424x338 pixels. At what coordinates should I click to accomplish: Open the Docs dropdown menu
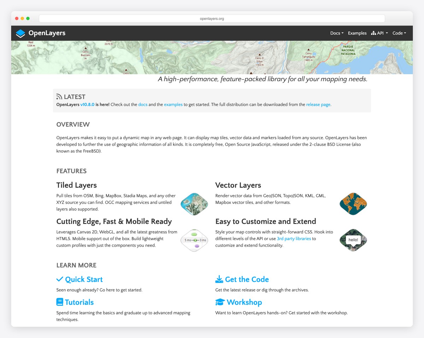[336, 33]
